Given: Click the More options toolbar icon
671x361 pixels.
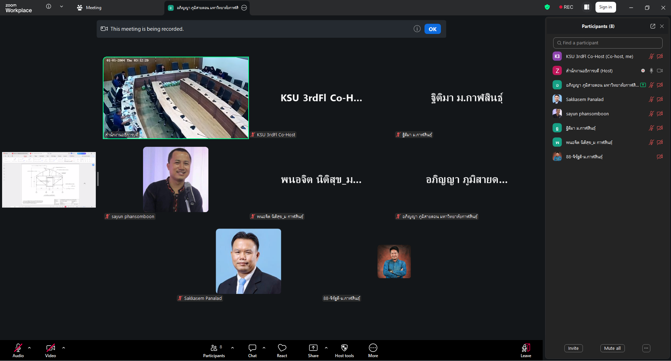Looking at the screenshot, I should tap(373, 348).
